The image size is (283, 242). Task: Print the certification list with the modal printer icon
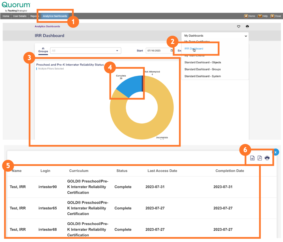tap(267, 158)
